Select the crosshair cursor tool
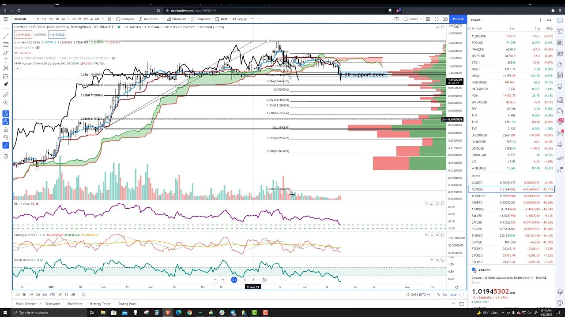Screen dimensions: 565x317 [x=5, y=28]
